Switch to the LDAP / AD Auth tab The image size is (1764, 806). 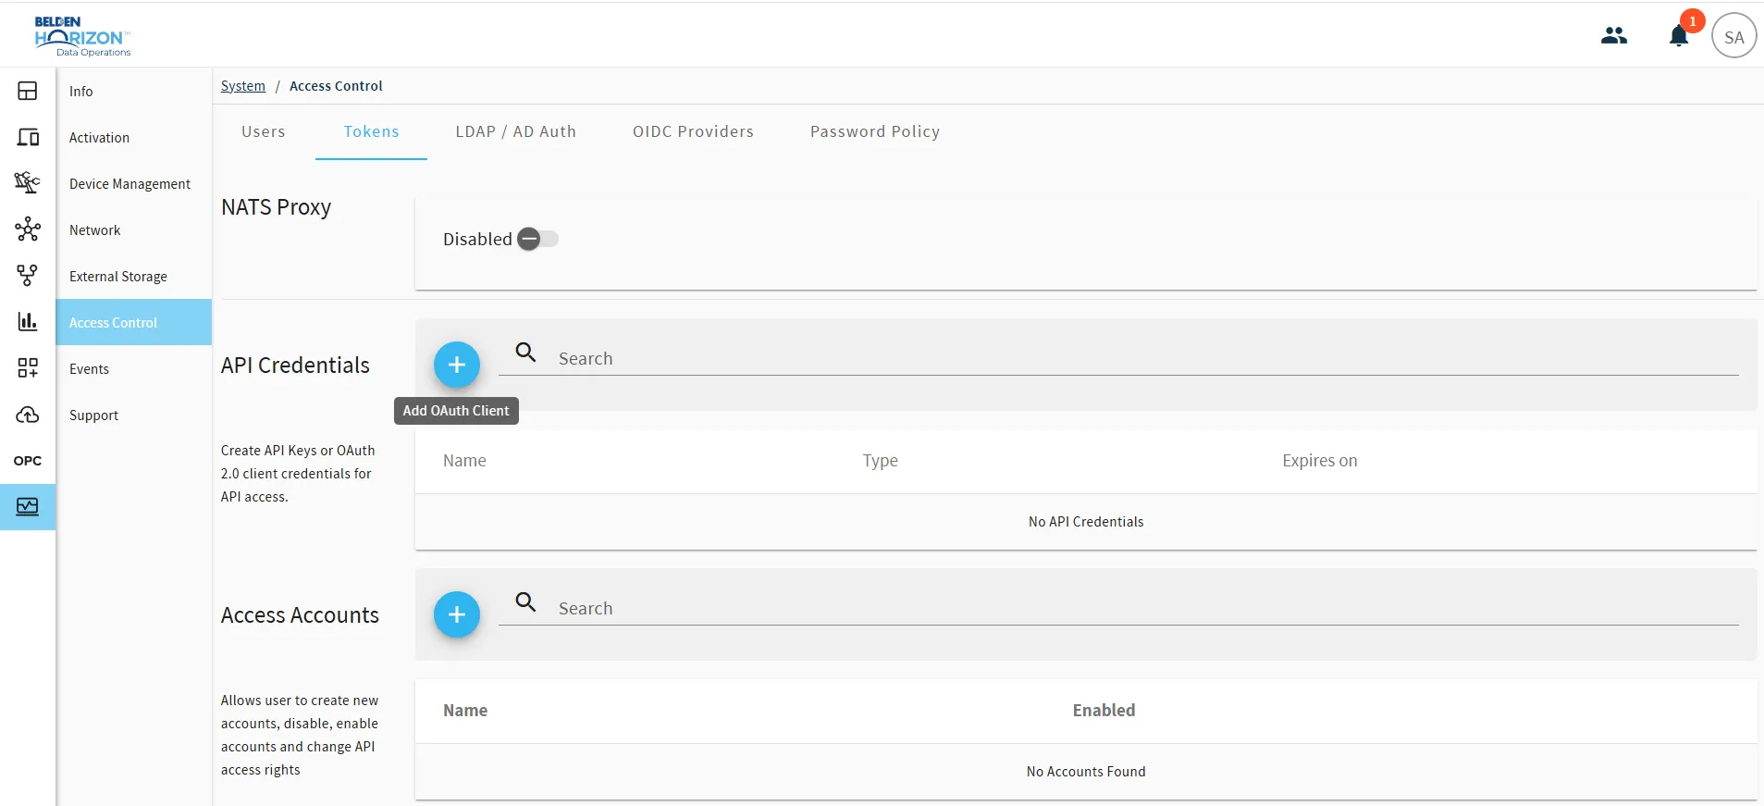click(x=515, y=131)
